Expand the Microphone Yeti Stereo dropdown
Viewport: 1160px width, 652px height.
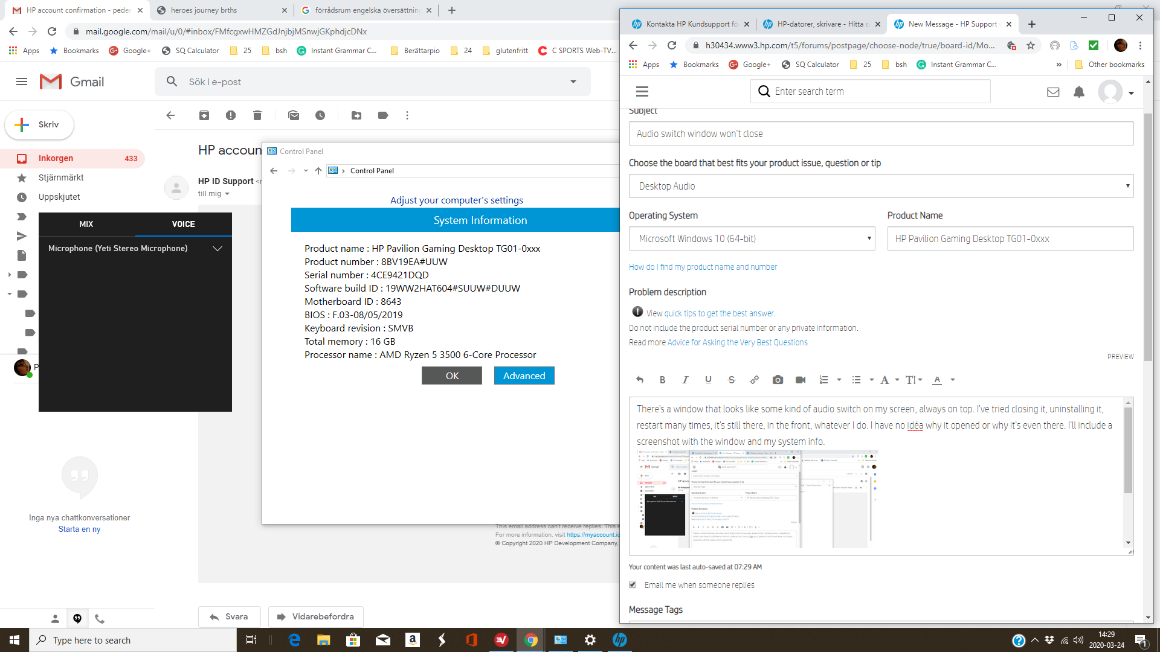click(x=217, y=248)
